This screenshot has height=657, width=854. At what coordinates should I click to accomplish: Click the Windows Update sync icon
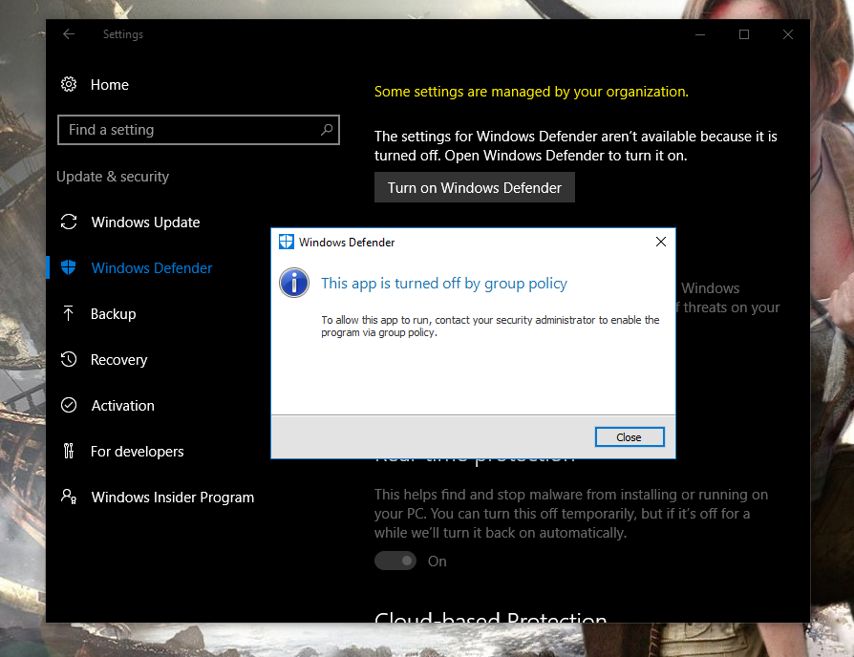(69, 223)
